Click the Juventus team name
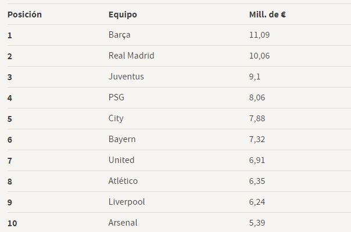The width and height of the screenshot is (351, 232). (x=126, y=77)
